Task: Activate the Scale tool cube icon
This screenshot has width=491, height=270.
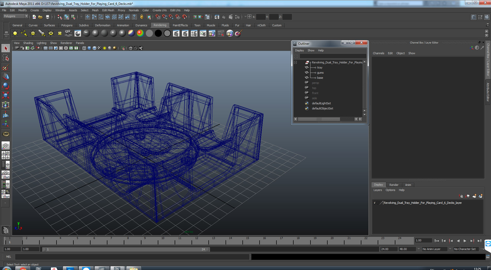Action: click(6, 95)
